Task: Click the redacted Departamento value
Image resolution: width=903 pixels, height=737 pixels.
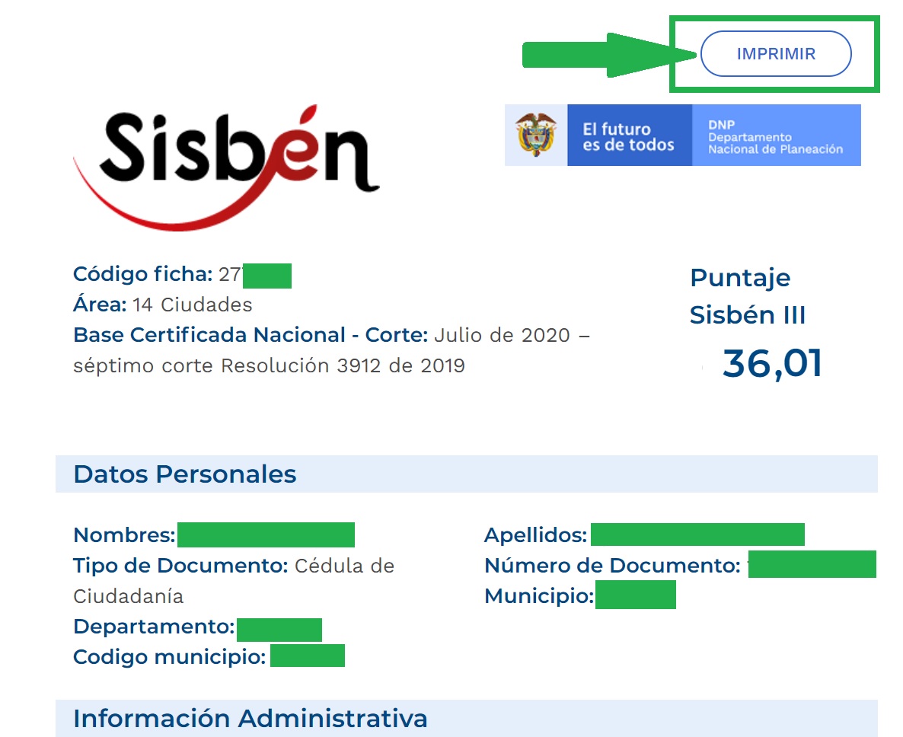Action: click(279, 630)
